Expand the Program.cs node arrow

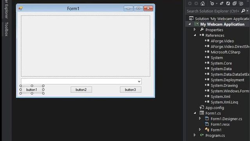195,135
